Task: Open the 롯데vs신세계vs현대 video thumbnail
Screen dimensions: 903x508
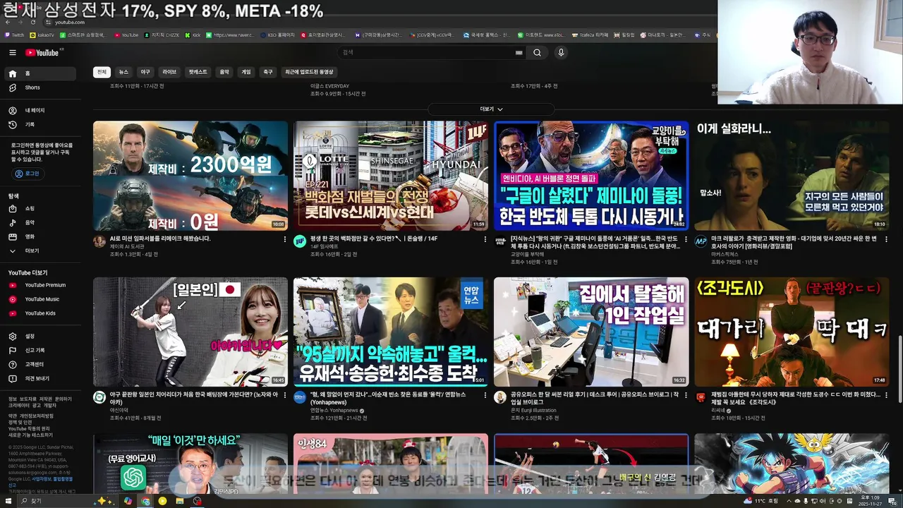Action: (x=391, y=176)
